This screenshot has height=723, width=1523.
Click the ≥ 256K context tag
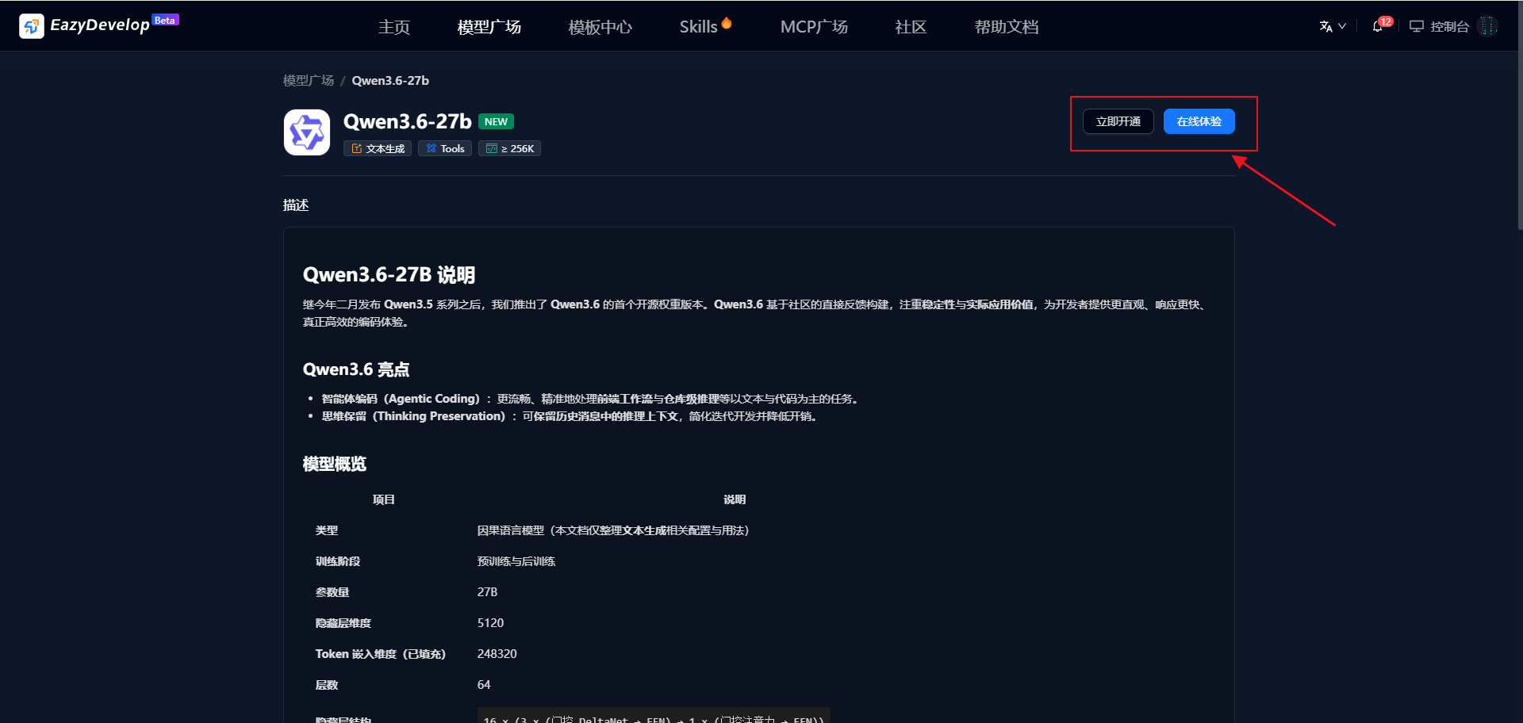509,148
